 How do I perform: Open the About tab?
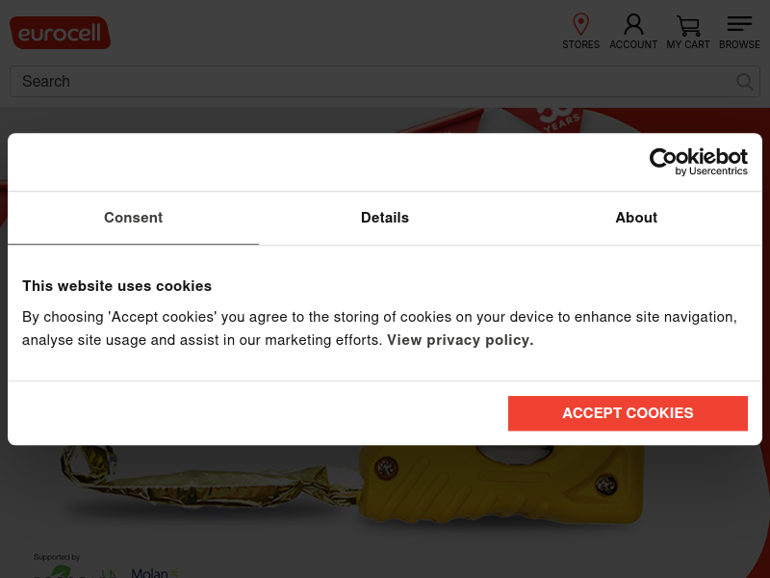(x=636, y=218)
